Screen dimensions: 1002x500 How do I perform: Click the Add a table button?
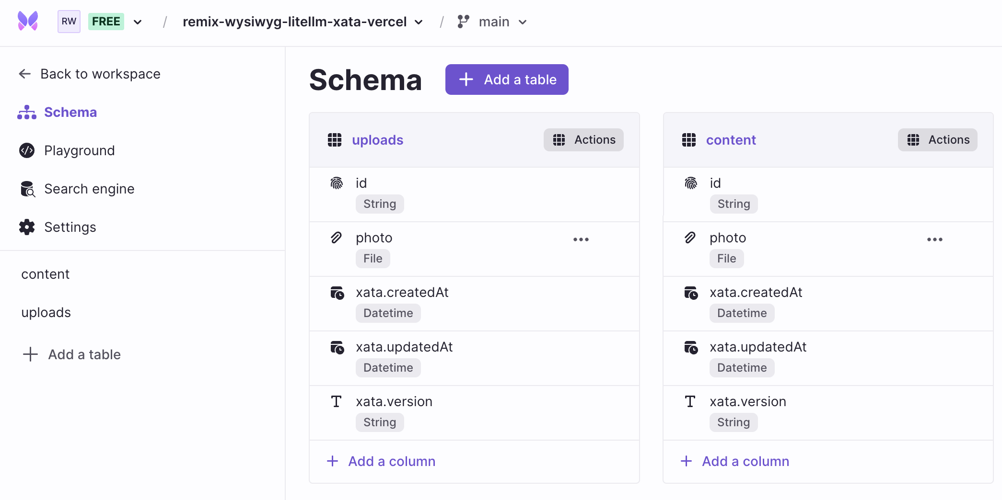click(506, 80)
